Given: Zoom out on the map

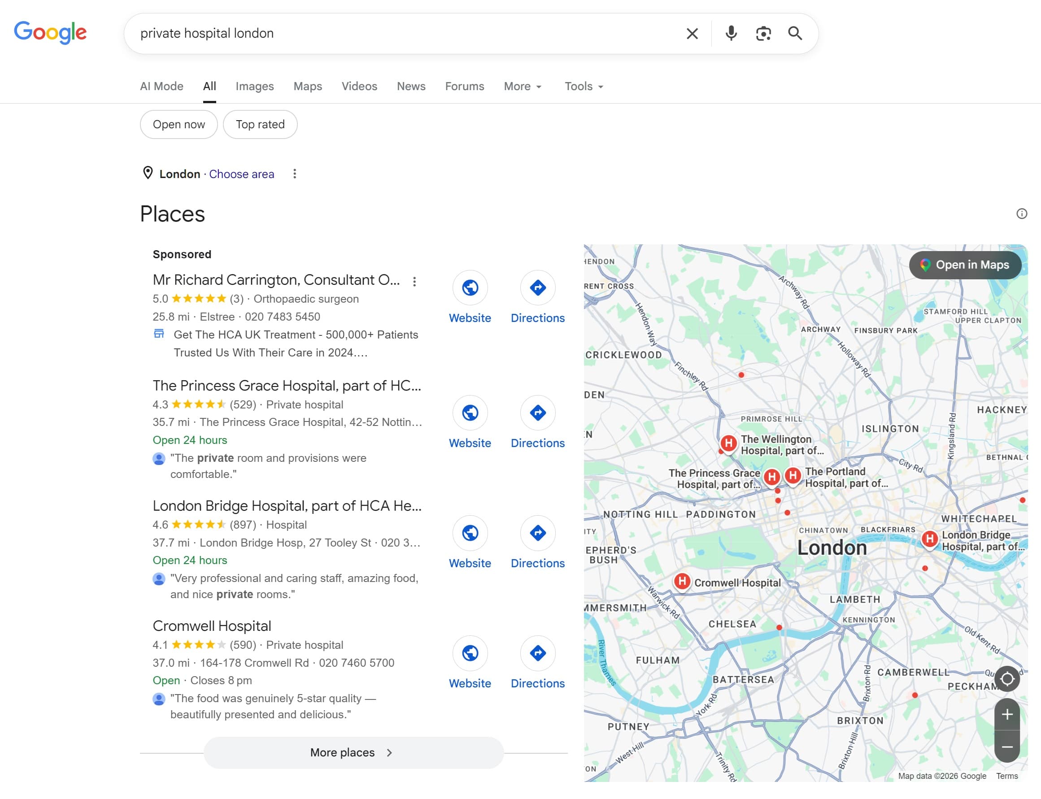Looking at the screenshot, I should click(x=1007, y=747).
